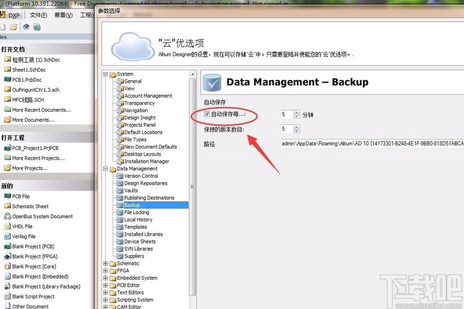
Task: Click tree scrollbar up arrow
Action: click(x=192, y=74)
